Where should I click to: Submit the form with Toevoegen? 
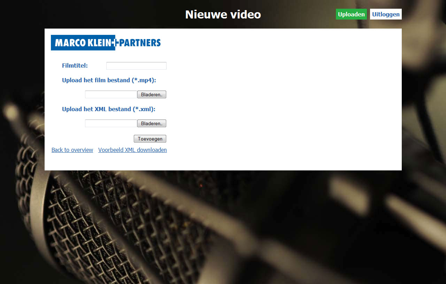point(150,139)
